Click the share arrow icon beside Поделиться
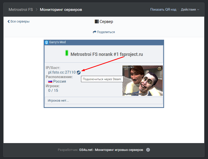Viewport: 208px width, 159px height. click(x=94, y=32)
